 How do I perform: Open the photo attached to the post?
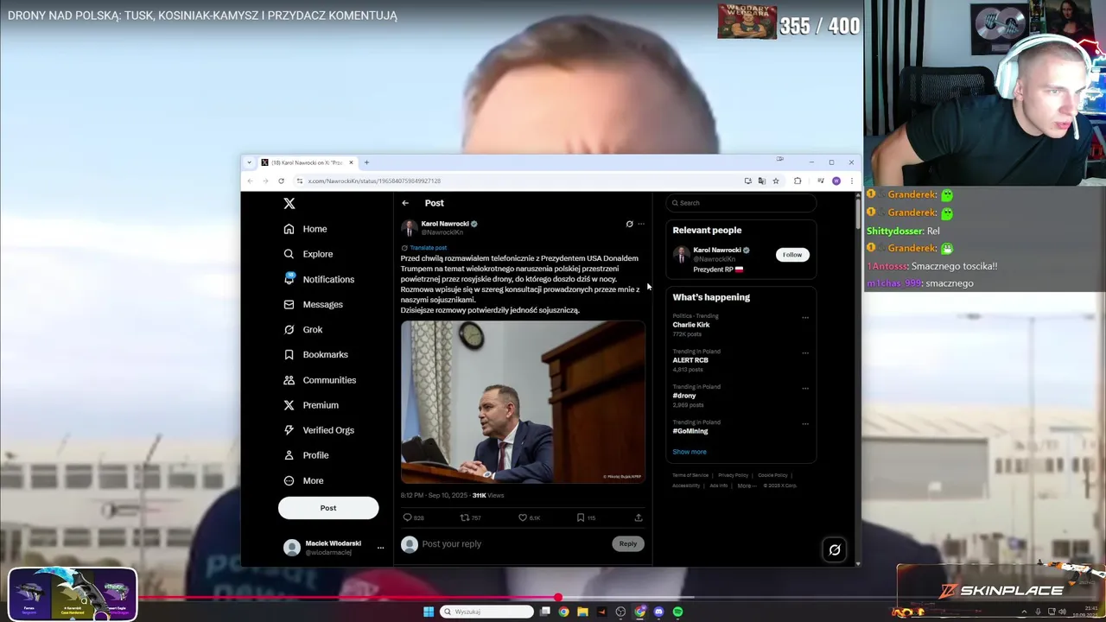coord(523,402)
